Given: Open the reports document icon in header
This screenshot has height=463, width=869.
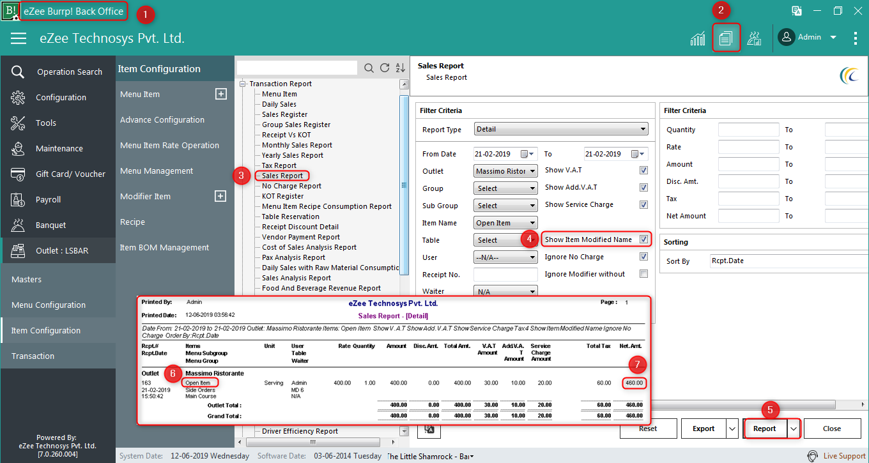Looking at the screenshot, I should 725,38.
